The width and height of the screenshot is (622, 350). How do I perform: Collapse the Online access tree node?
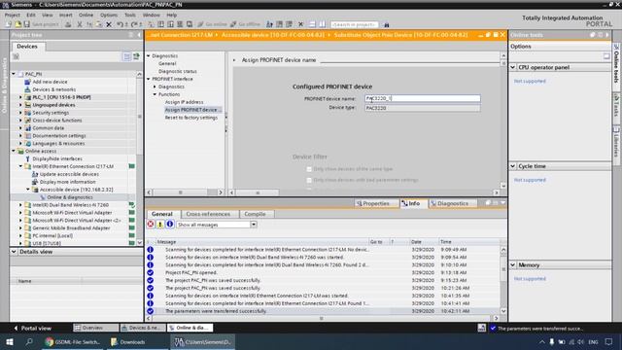[x=14, y=152]
